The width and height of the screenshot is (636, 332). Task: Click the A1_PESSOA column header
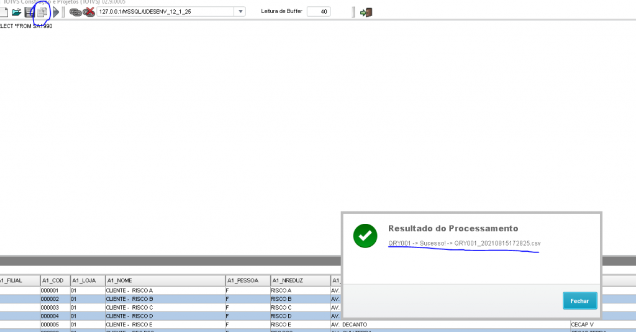click(x=247, y=280)
